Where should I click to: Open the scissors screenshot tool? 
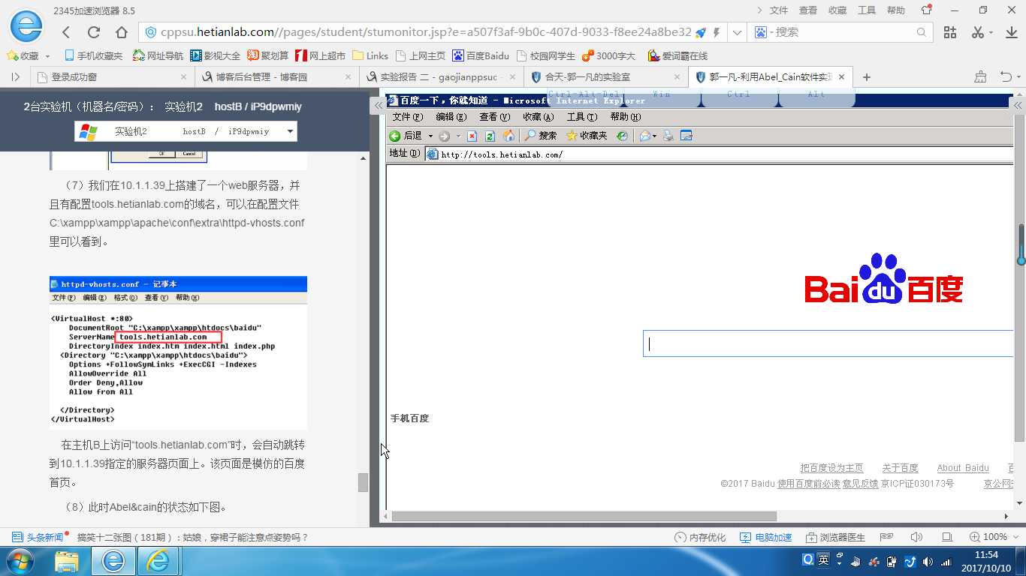tap(977, 32)
